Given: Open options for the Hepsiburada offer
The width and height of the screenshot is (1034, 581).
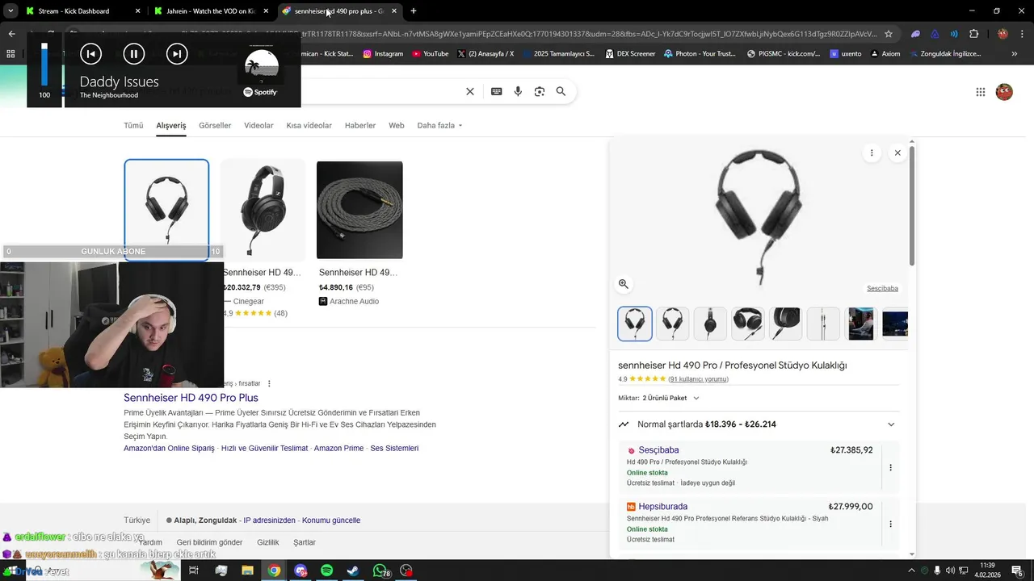Looking at the screenshot, I should pyautogui.click(x=890, y=524).
